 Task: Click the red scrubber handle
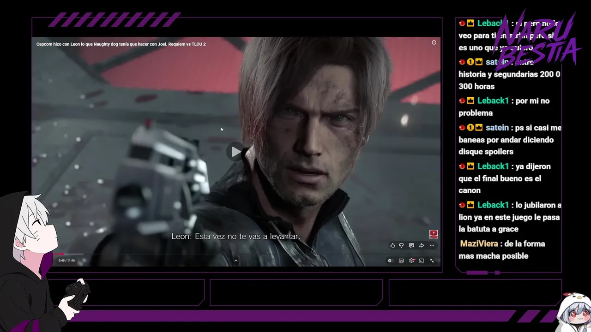[x=62, y=254]
